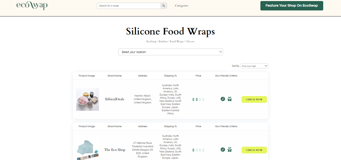Click the leaf eco icon for EthicalDeals

pyautogui.click(x=223, y=99)
